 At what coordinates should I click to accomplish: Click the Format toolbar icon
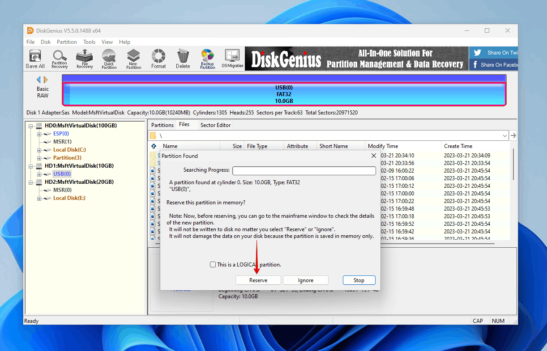pyautogui.click(x=158, y=59)
